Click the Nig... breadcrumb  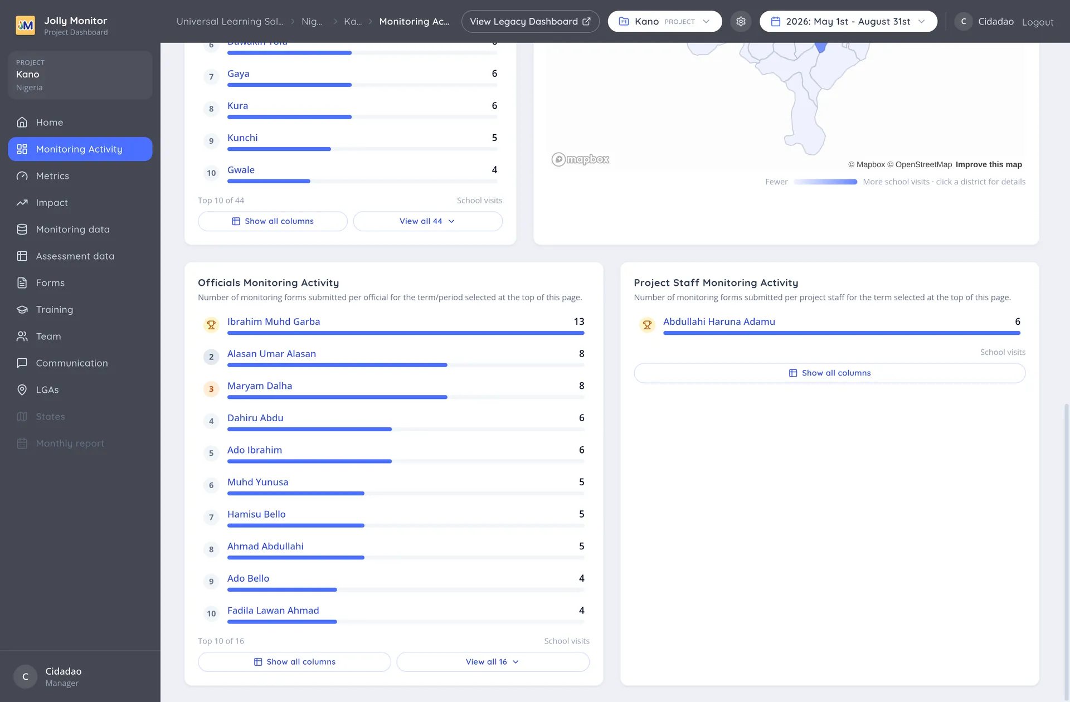click(312, 21)
